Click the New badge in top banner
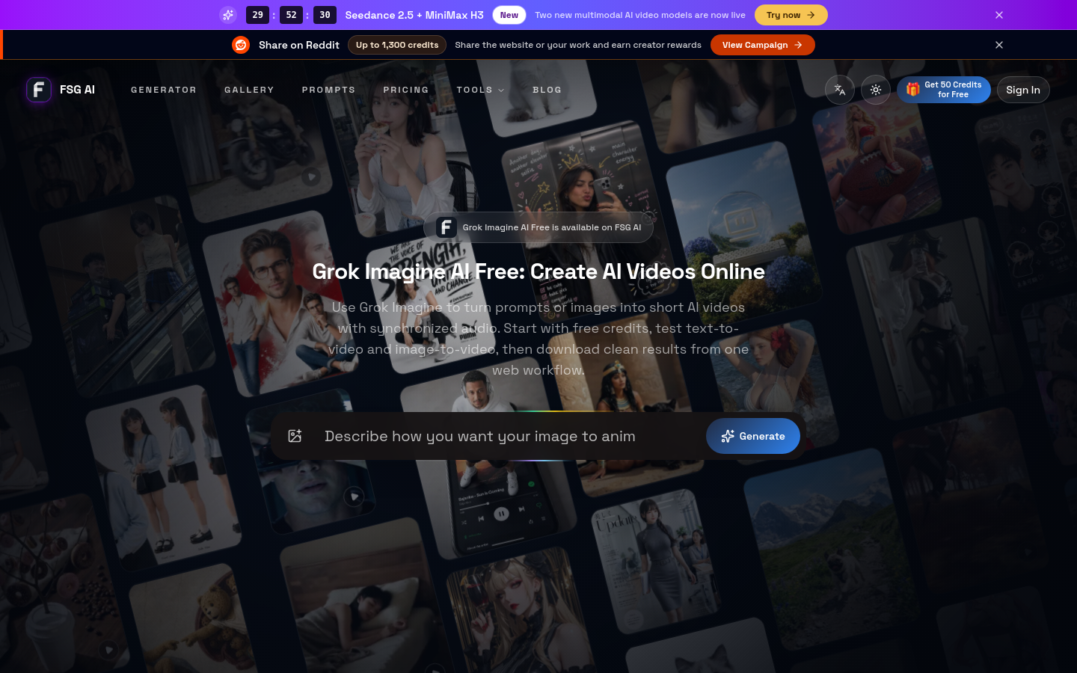The width and height of the screenshot is (1077, 673). (x=509, y=15)
